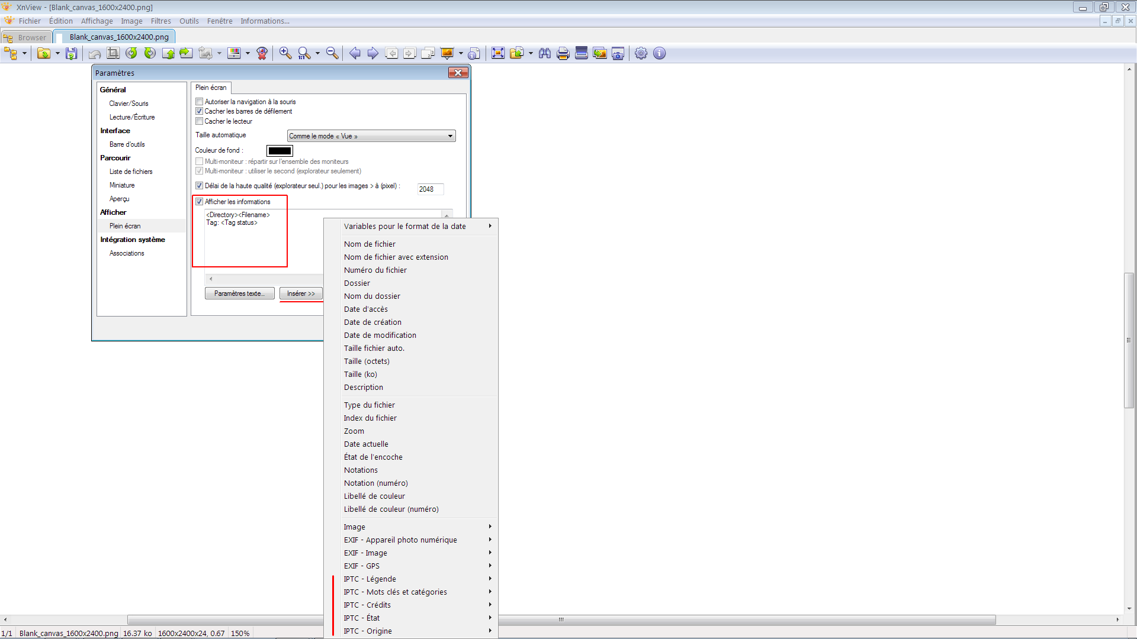Toggle 'Afficher les informations' checkbox
The height and width of the screenshot is (639, 1137).
click(x=200, y=202)
